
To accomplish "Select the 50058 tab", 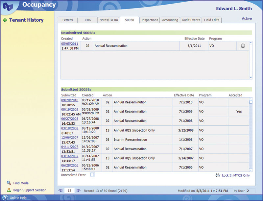I will [x=129, y=20].
